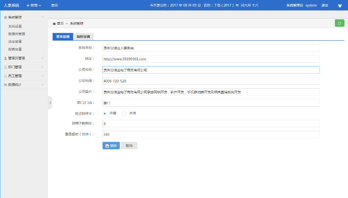Select the 基本设置 tab

63,37
